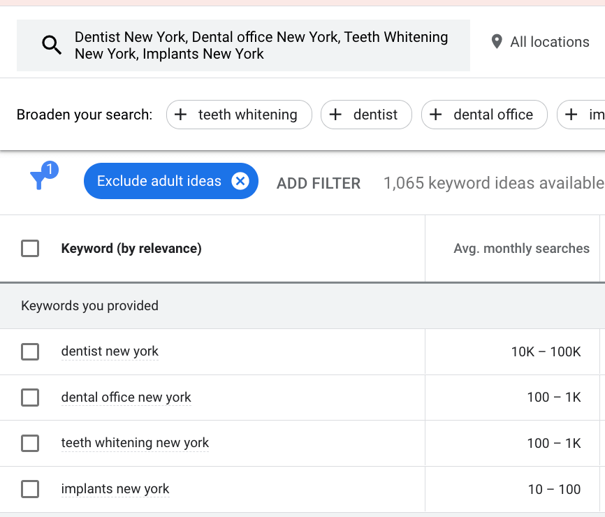Open the filter funnel icon
The height and width of the screenshot is (517, 605).
pos(38,181)
